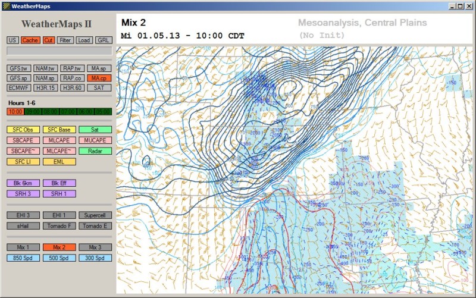476x298 pixels.
Task: Toggle the Cache option
Action: (x=30, y=40)
